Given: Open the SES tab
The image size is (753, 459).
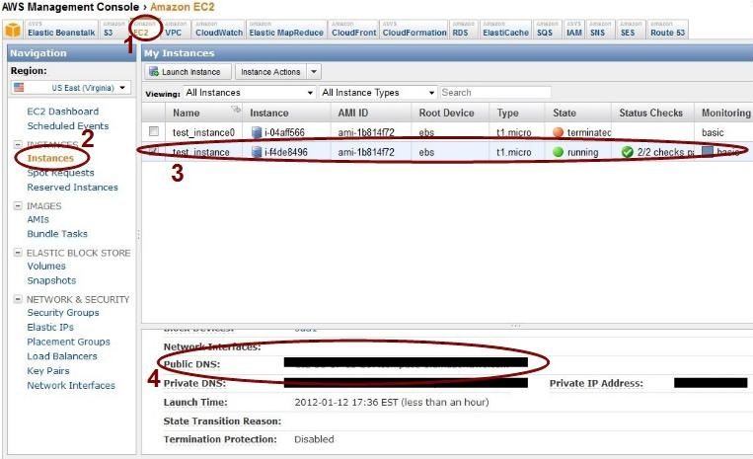Looking at the screenshot, I should pyautogui.click(x=631, y=30).
